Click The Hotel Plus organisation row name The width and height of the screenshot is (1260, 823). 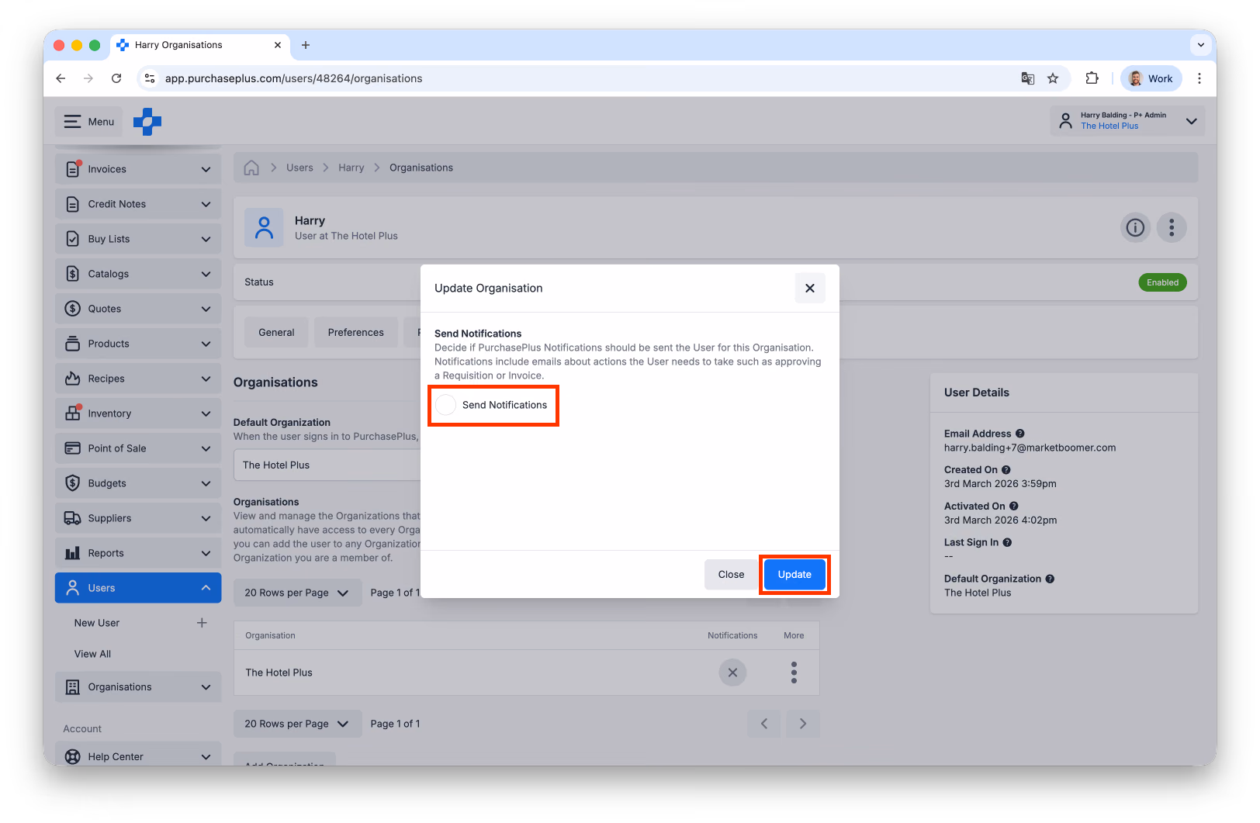click(x=279, y=673)
